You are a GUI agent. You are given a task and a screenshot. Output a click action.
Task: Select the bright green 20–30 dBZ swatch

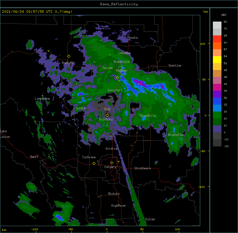[217, 115]
